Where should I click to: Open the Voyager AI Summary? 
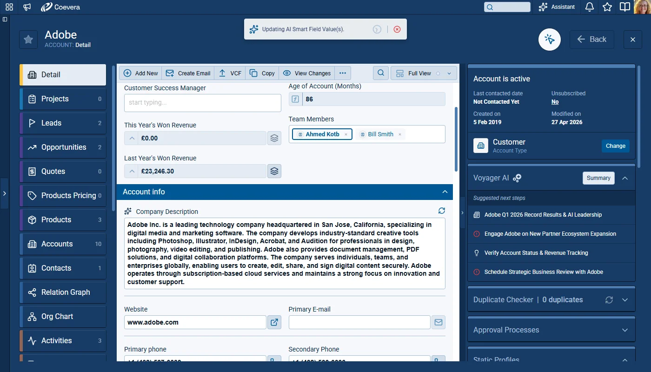(598, 178)
